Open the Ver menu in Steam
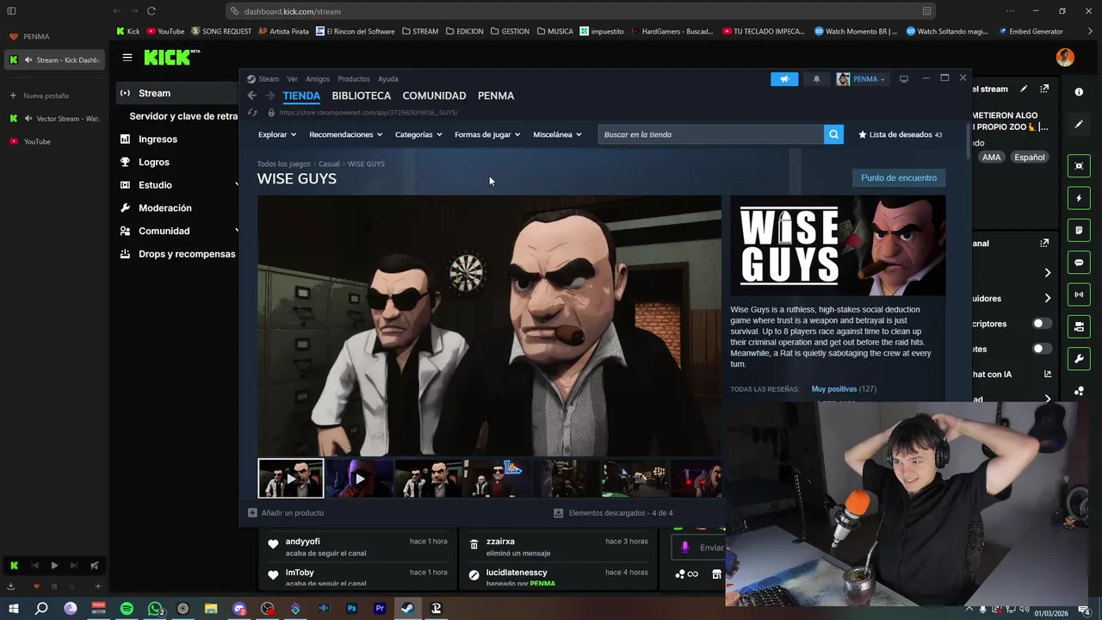This screenshot has width=1102, height=620. 293,79
